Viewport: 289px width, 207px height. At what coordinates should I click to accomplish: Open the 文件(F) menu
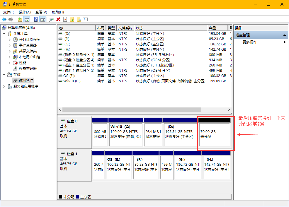pos(9,12)
